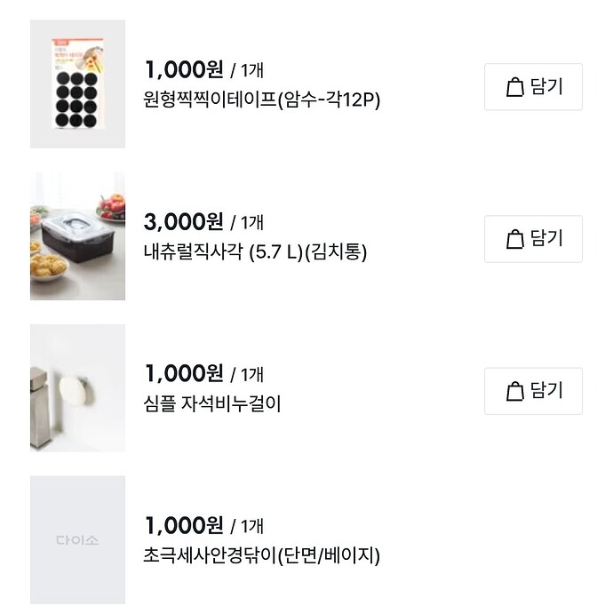This screenshot has height=614, width=613.
Task: Click the 1개 quantity next to 3,000원
Action: pos(251,223)
